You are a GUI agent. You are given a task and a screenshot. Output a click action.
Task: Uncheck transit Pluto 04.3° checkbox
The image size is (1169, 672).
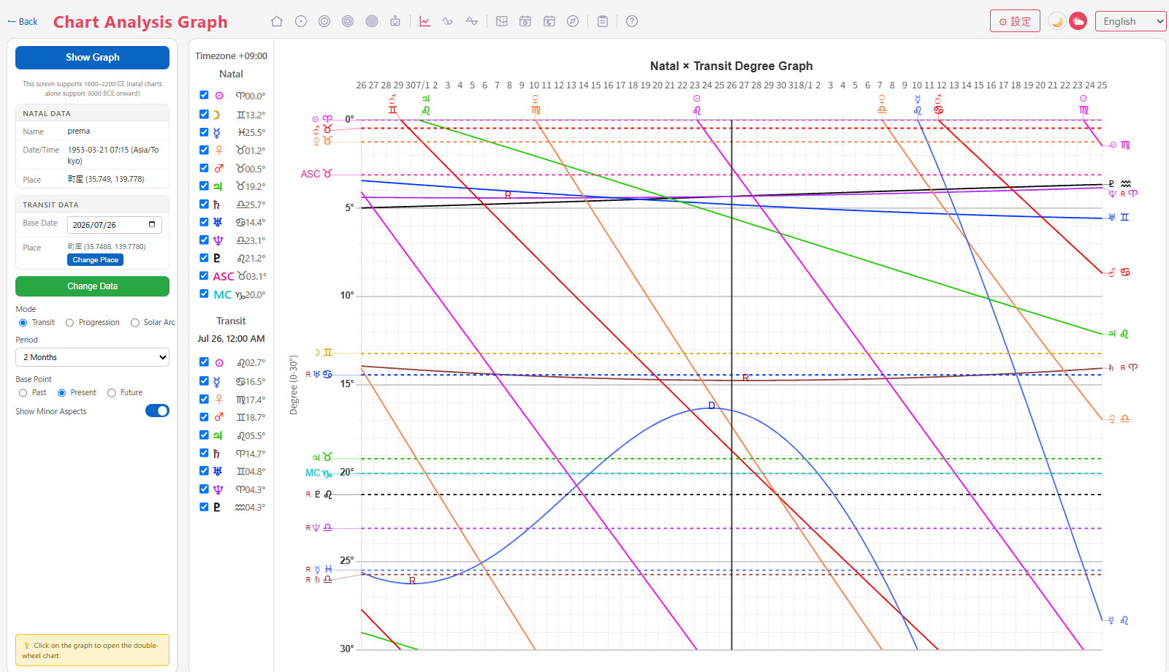click(x=204, y=506)
